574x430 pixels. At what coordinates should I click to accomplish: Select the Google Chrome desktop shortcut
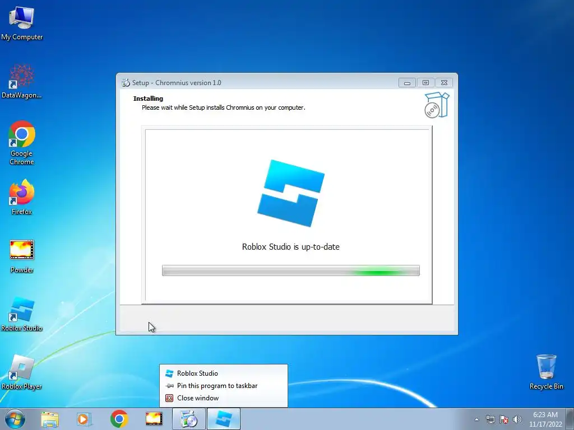tap(22, 143)
